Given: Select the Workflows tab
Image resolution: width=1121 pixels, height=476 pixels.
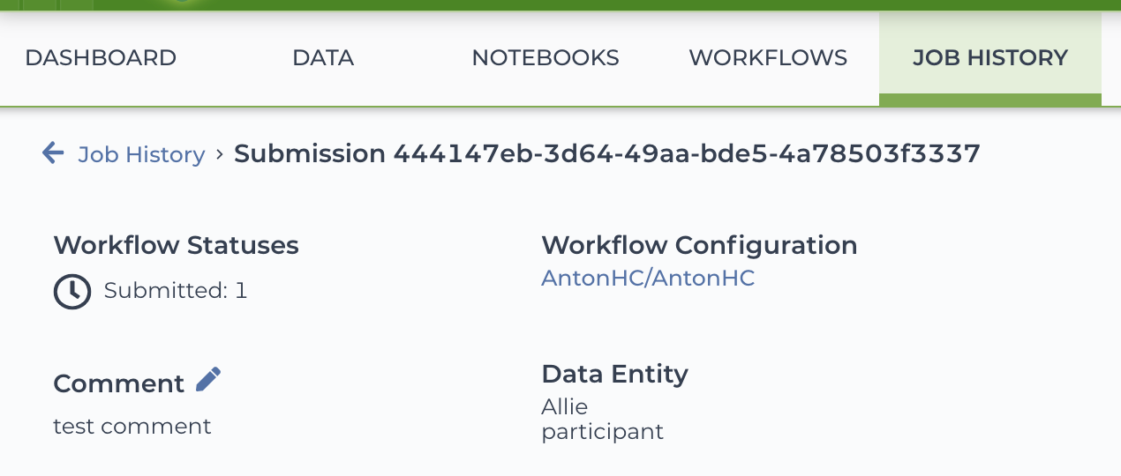Looking at the screenshot, I should click(768, 58).
